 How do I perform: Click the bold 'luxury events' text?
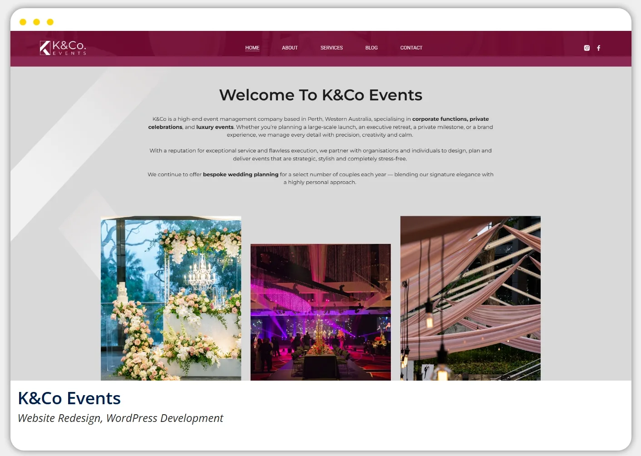click(x=215, y=127)
